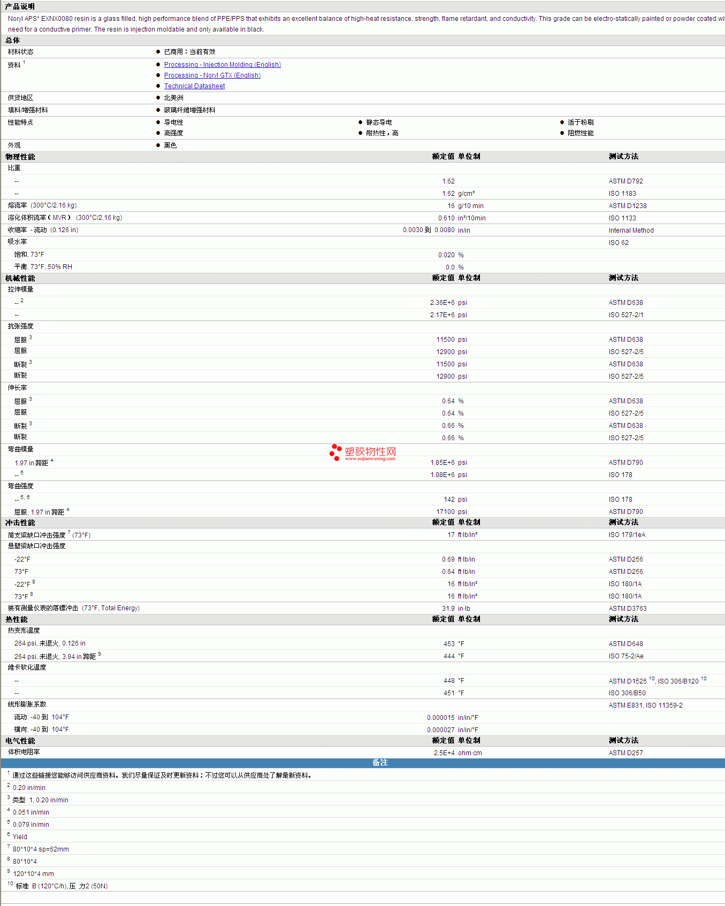Click the ASTM D648 test method
This screenshot has height=906, width=725.
[x=626, y=644]
